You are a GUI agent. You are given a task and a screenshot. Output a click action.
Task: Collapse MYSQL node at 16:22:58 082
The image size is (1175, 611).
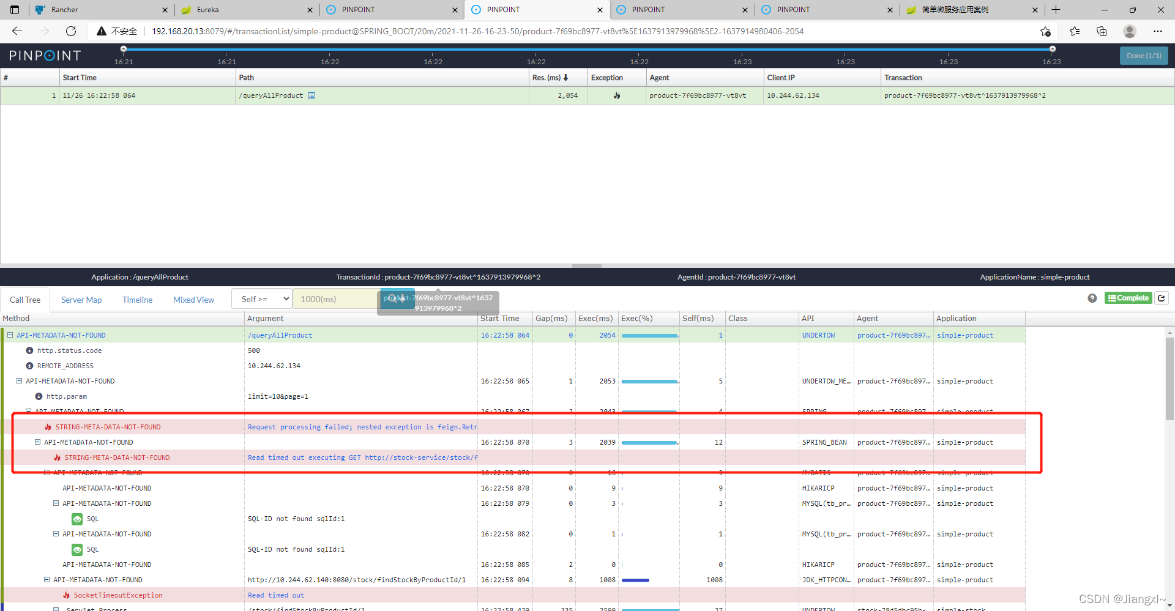click(x=56, y=534)
